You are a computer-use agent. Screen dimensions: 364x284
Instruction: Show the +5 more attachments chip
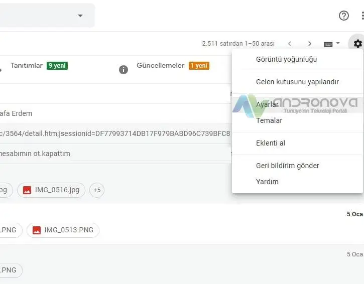coord(97,190)
